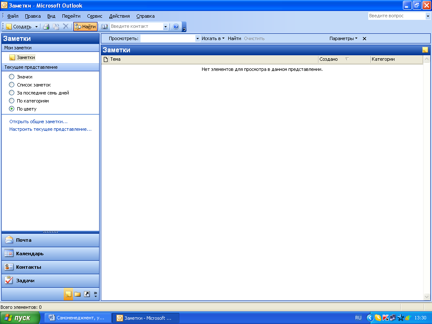Click Найти button in the find bar
This screenshot has height=324, width=432.
click(235, 38)
